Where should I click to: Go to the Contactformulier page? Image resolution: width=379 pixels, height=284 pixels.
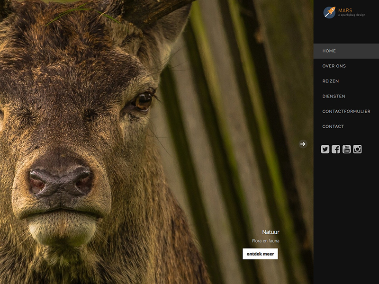pos(346,111)
